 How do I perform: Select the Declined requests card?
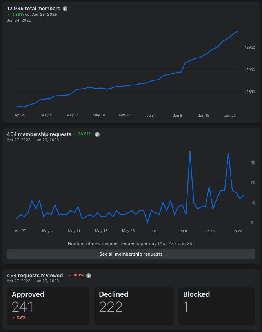click(x=133, y=306)
